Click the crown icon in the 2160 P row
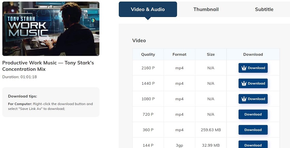 tap(244, 68)
